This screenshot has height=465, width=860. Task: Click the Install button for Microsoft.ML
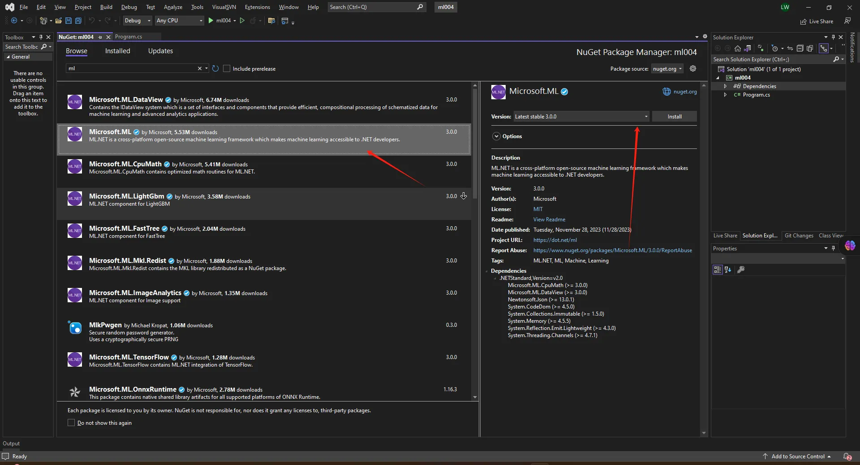[x=674, y=116]
